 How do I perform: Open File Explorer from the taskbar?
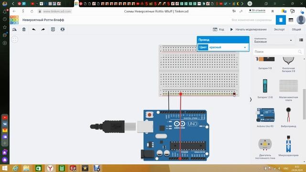[x=27, y=168]
